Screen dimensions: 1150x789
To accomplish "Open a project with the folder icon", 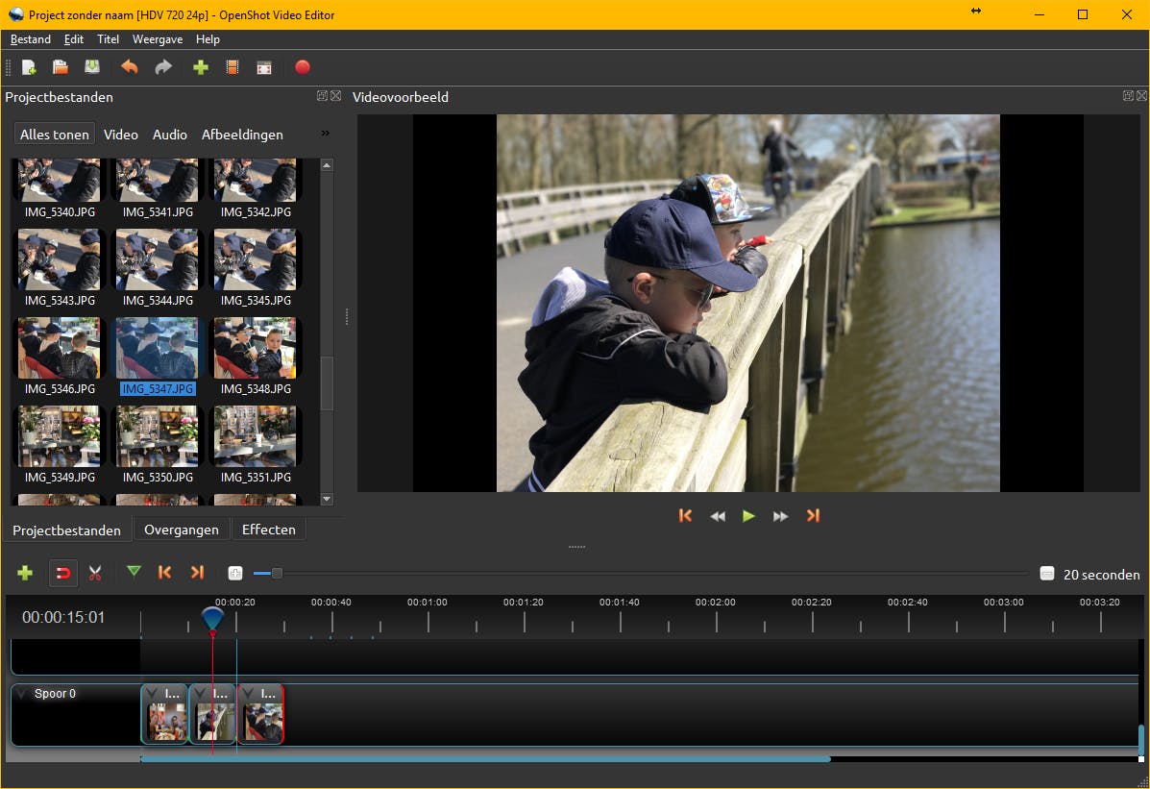I will coord(60,67).
